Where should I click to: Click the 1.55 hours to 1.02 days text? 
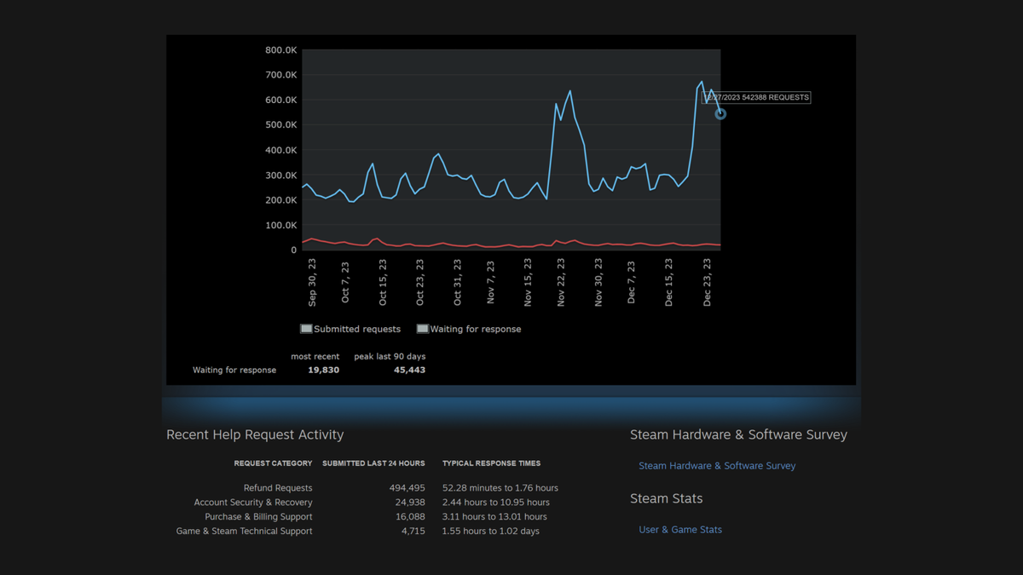(490, 532)
